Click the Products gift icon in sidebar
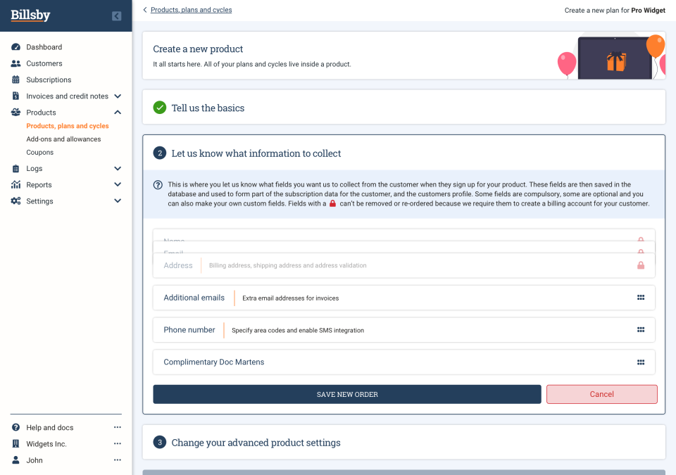The height and width of the screenshot is (475, 676). tap(15, 112)
